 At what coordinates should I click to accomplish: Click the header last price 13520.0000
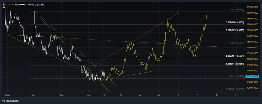tap(20, 5)
